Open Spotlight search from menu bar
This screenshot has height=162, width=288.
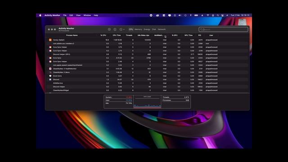(x=218, y=15)
